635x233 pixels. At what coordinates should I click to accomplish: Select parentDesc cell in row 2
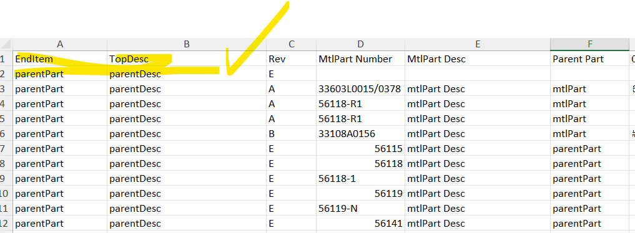(x=187, y=74)
